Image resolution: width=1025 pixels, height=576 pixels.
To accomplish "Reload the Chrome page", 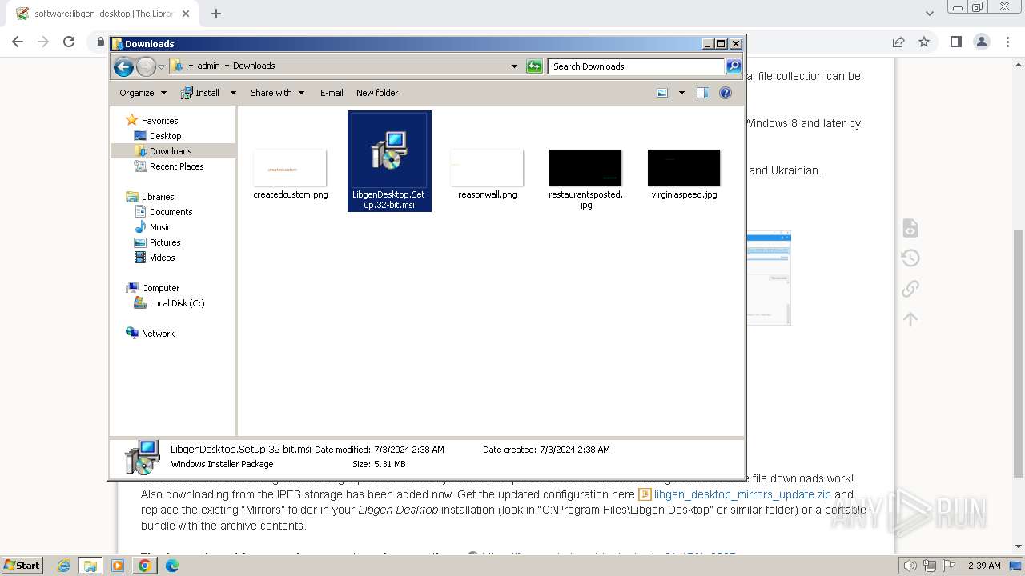I will 69,42.
